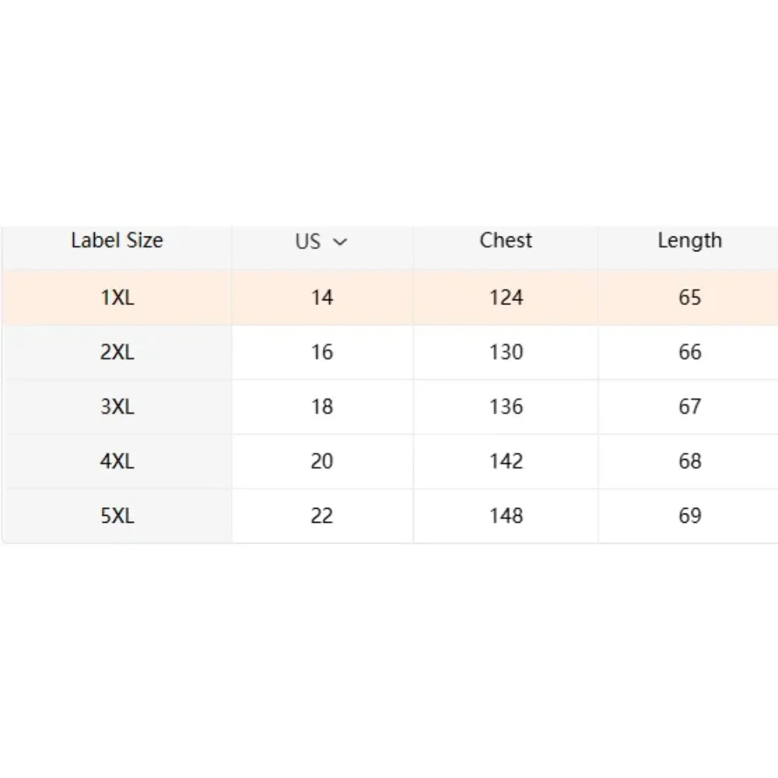Select the 3XL size row label
This screenshot has height=778, width=778.
117,407
